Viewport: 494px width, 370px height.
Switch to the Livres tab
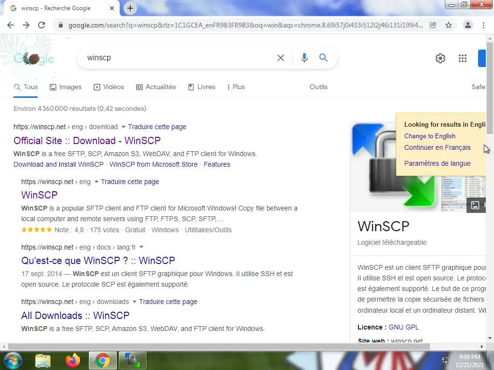pos(202,87)
